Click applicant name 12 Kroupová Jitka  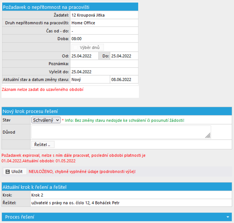point(88,15)
